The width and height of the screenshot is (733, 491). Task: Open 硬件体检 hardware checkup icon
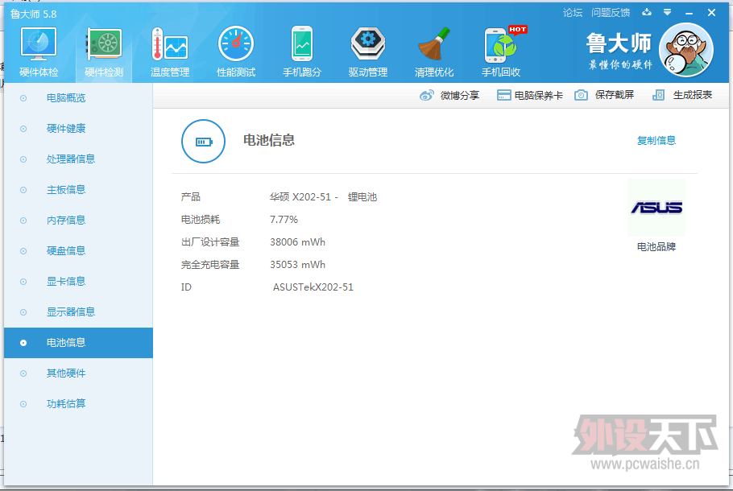pos(39,44)
